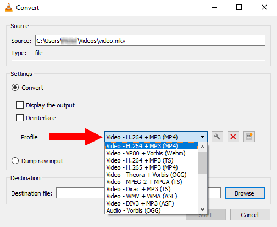Edit selected profile with wrench icon
The image size is (277, 227).
tap(217, 137)
